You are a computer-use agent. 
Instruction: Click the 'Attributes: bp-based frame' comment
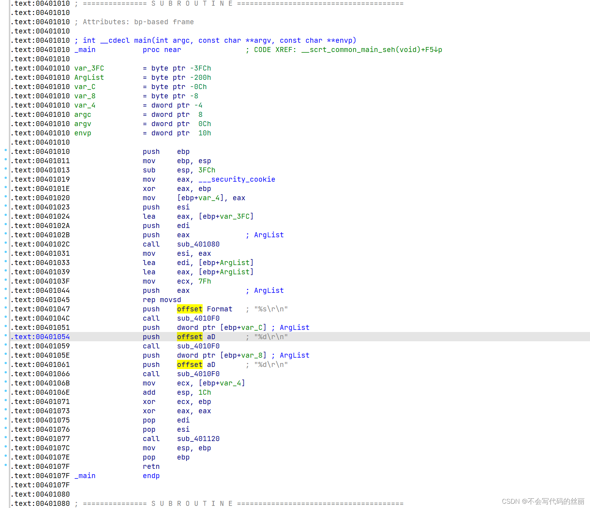[x=134, y=22]
